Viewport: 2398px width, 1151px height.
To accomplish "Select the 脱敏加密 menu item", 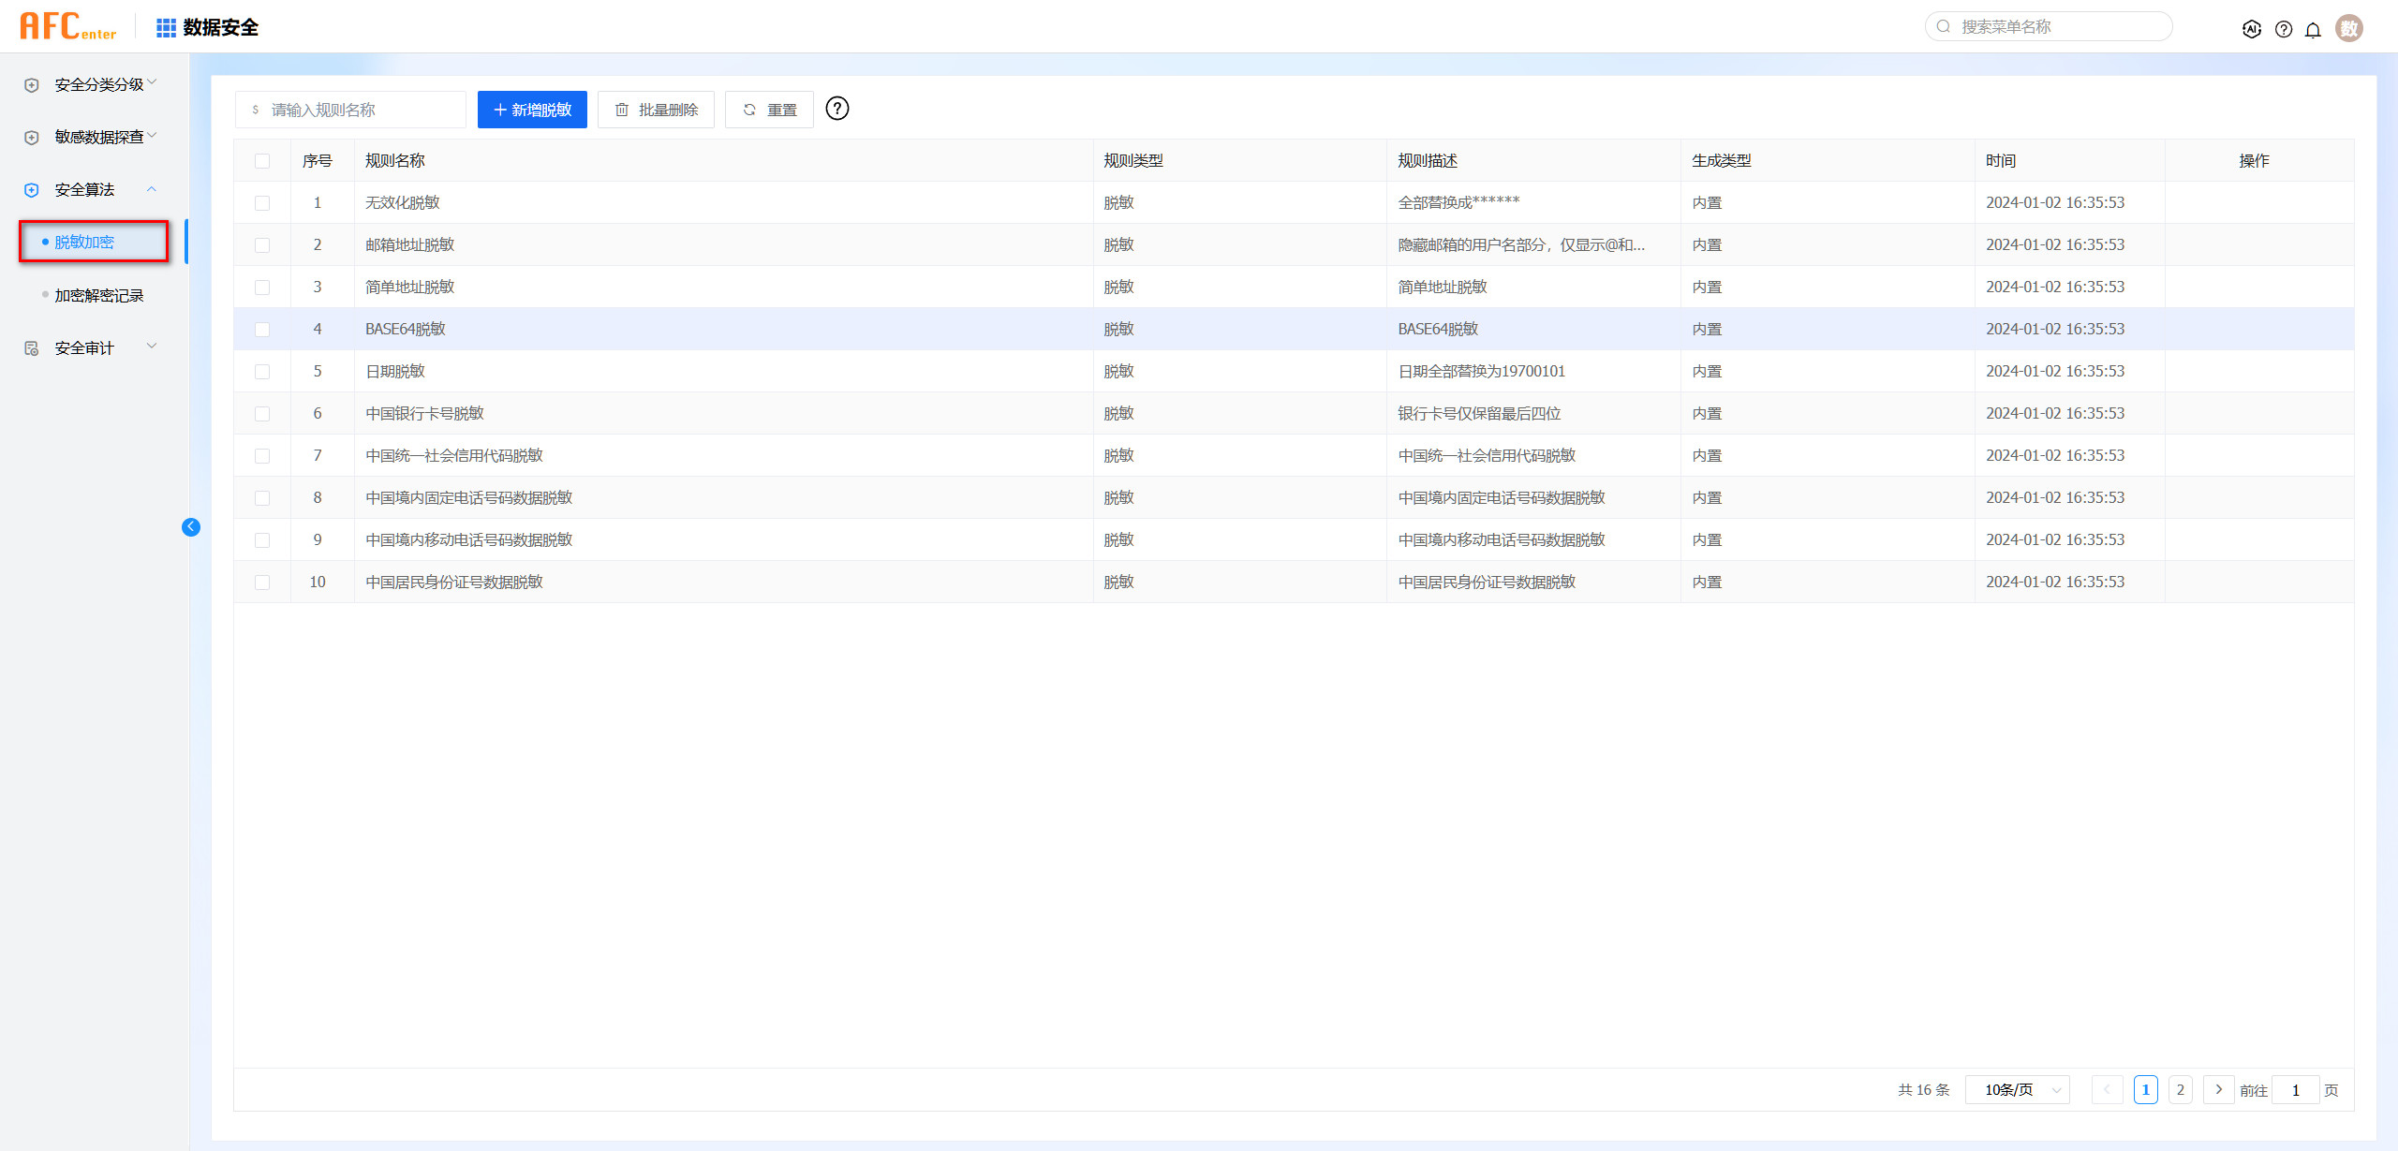I will 84,242.
